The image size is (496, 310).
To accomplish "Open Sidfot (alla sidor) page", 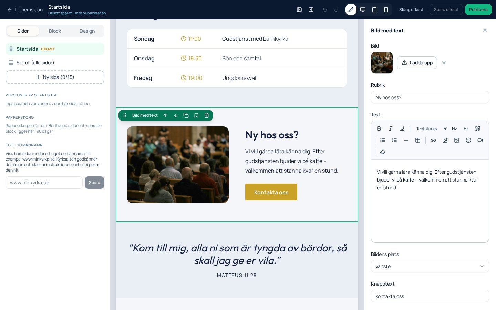I will tap(55, 63).
